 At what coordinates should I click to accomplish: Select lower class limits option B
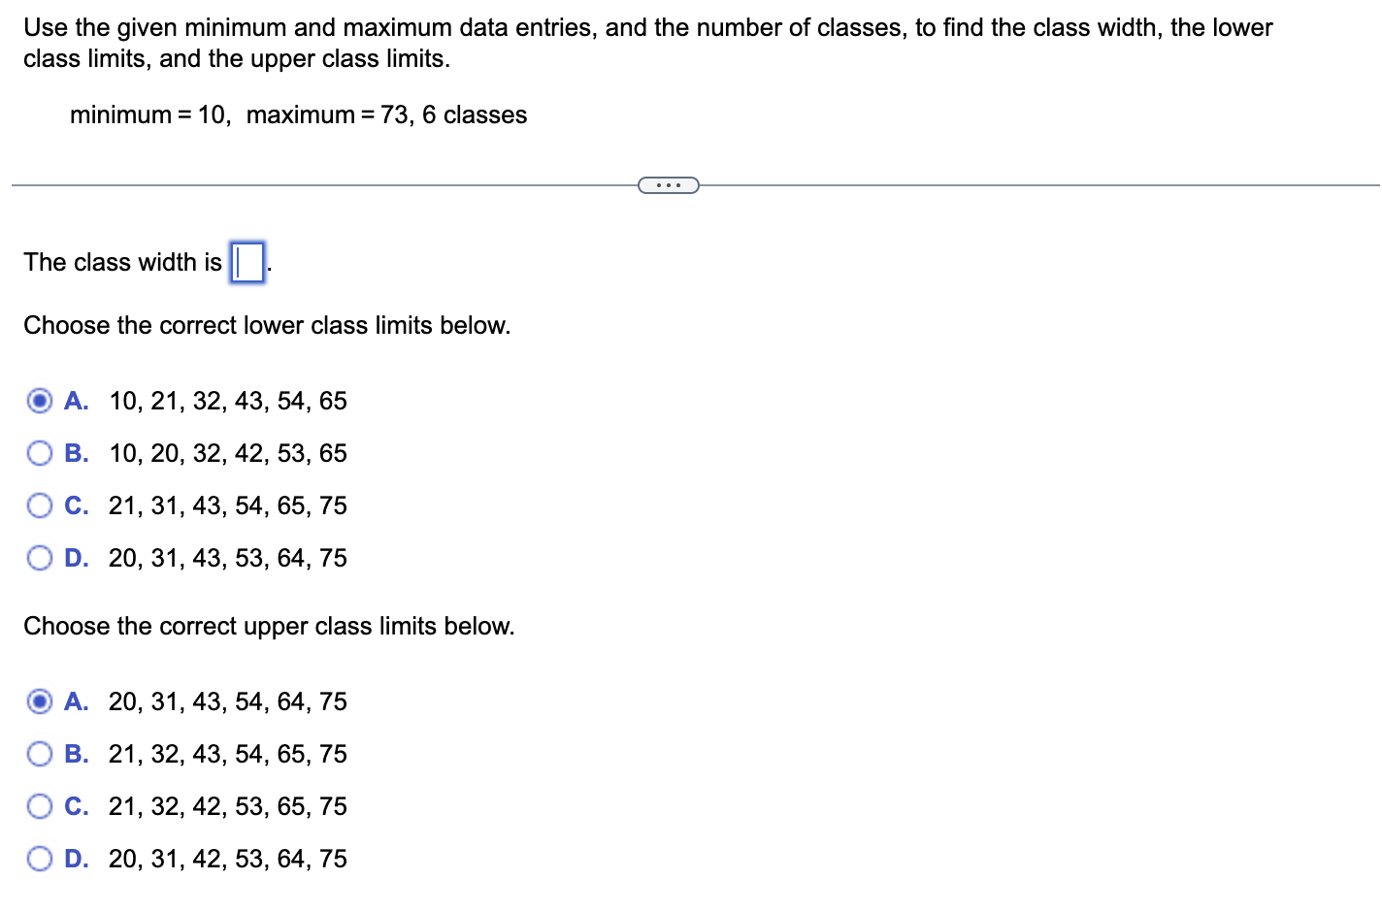(x=40, y=453)
